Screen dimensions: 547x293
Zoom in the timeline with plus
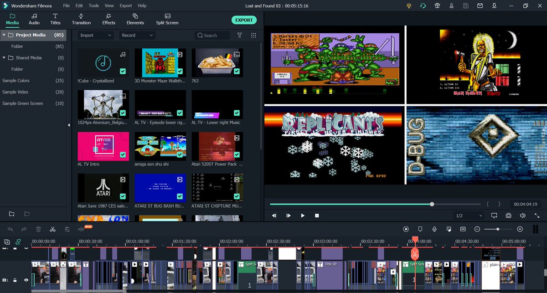[520, 229]
